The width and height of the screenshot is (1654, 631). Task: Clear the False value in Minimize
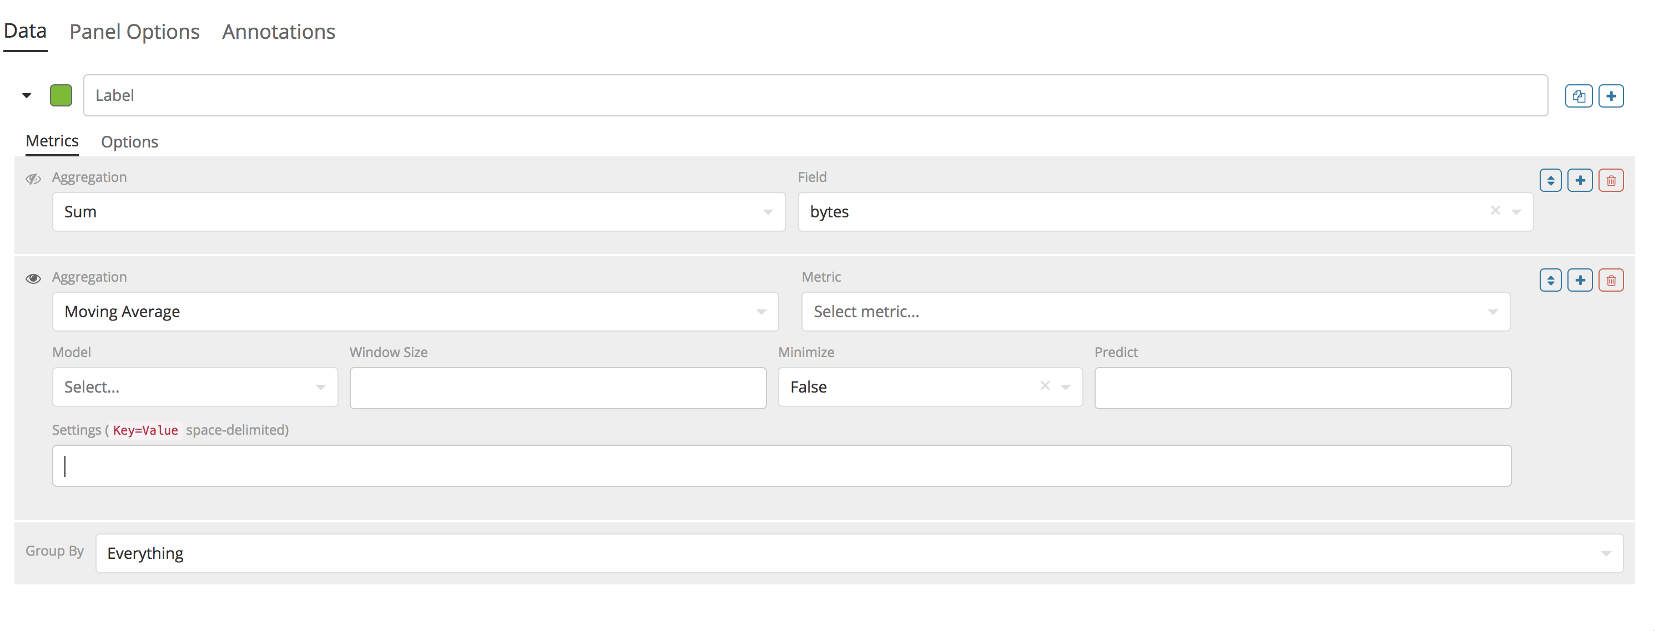point(1045,386)
